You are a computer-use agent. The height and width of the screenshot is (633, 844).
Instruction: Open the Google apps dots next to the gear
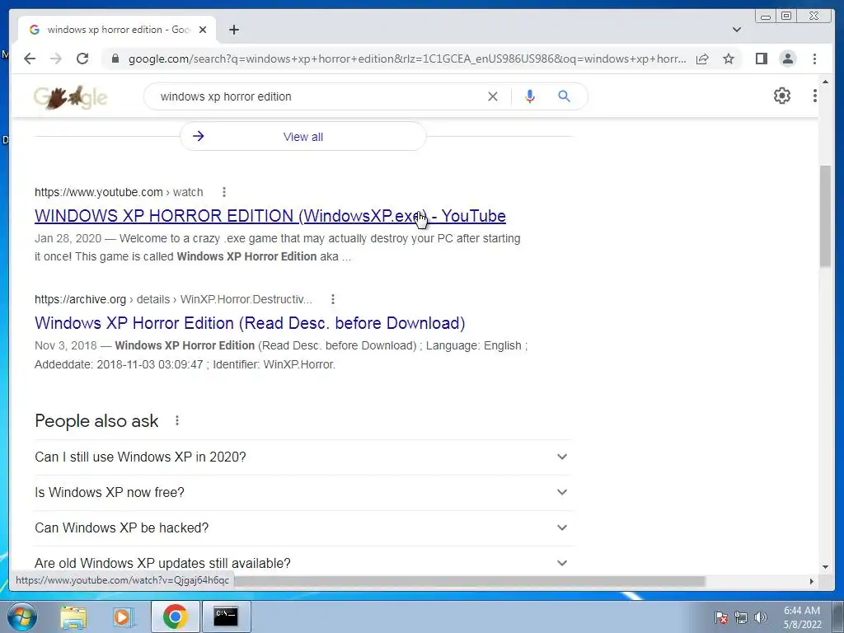tap(814, 96)
